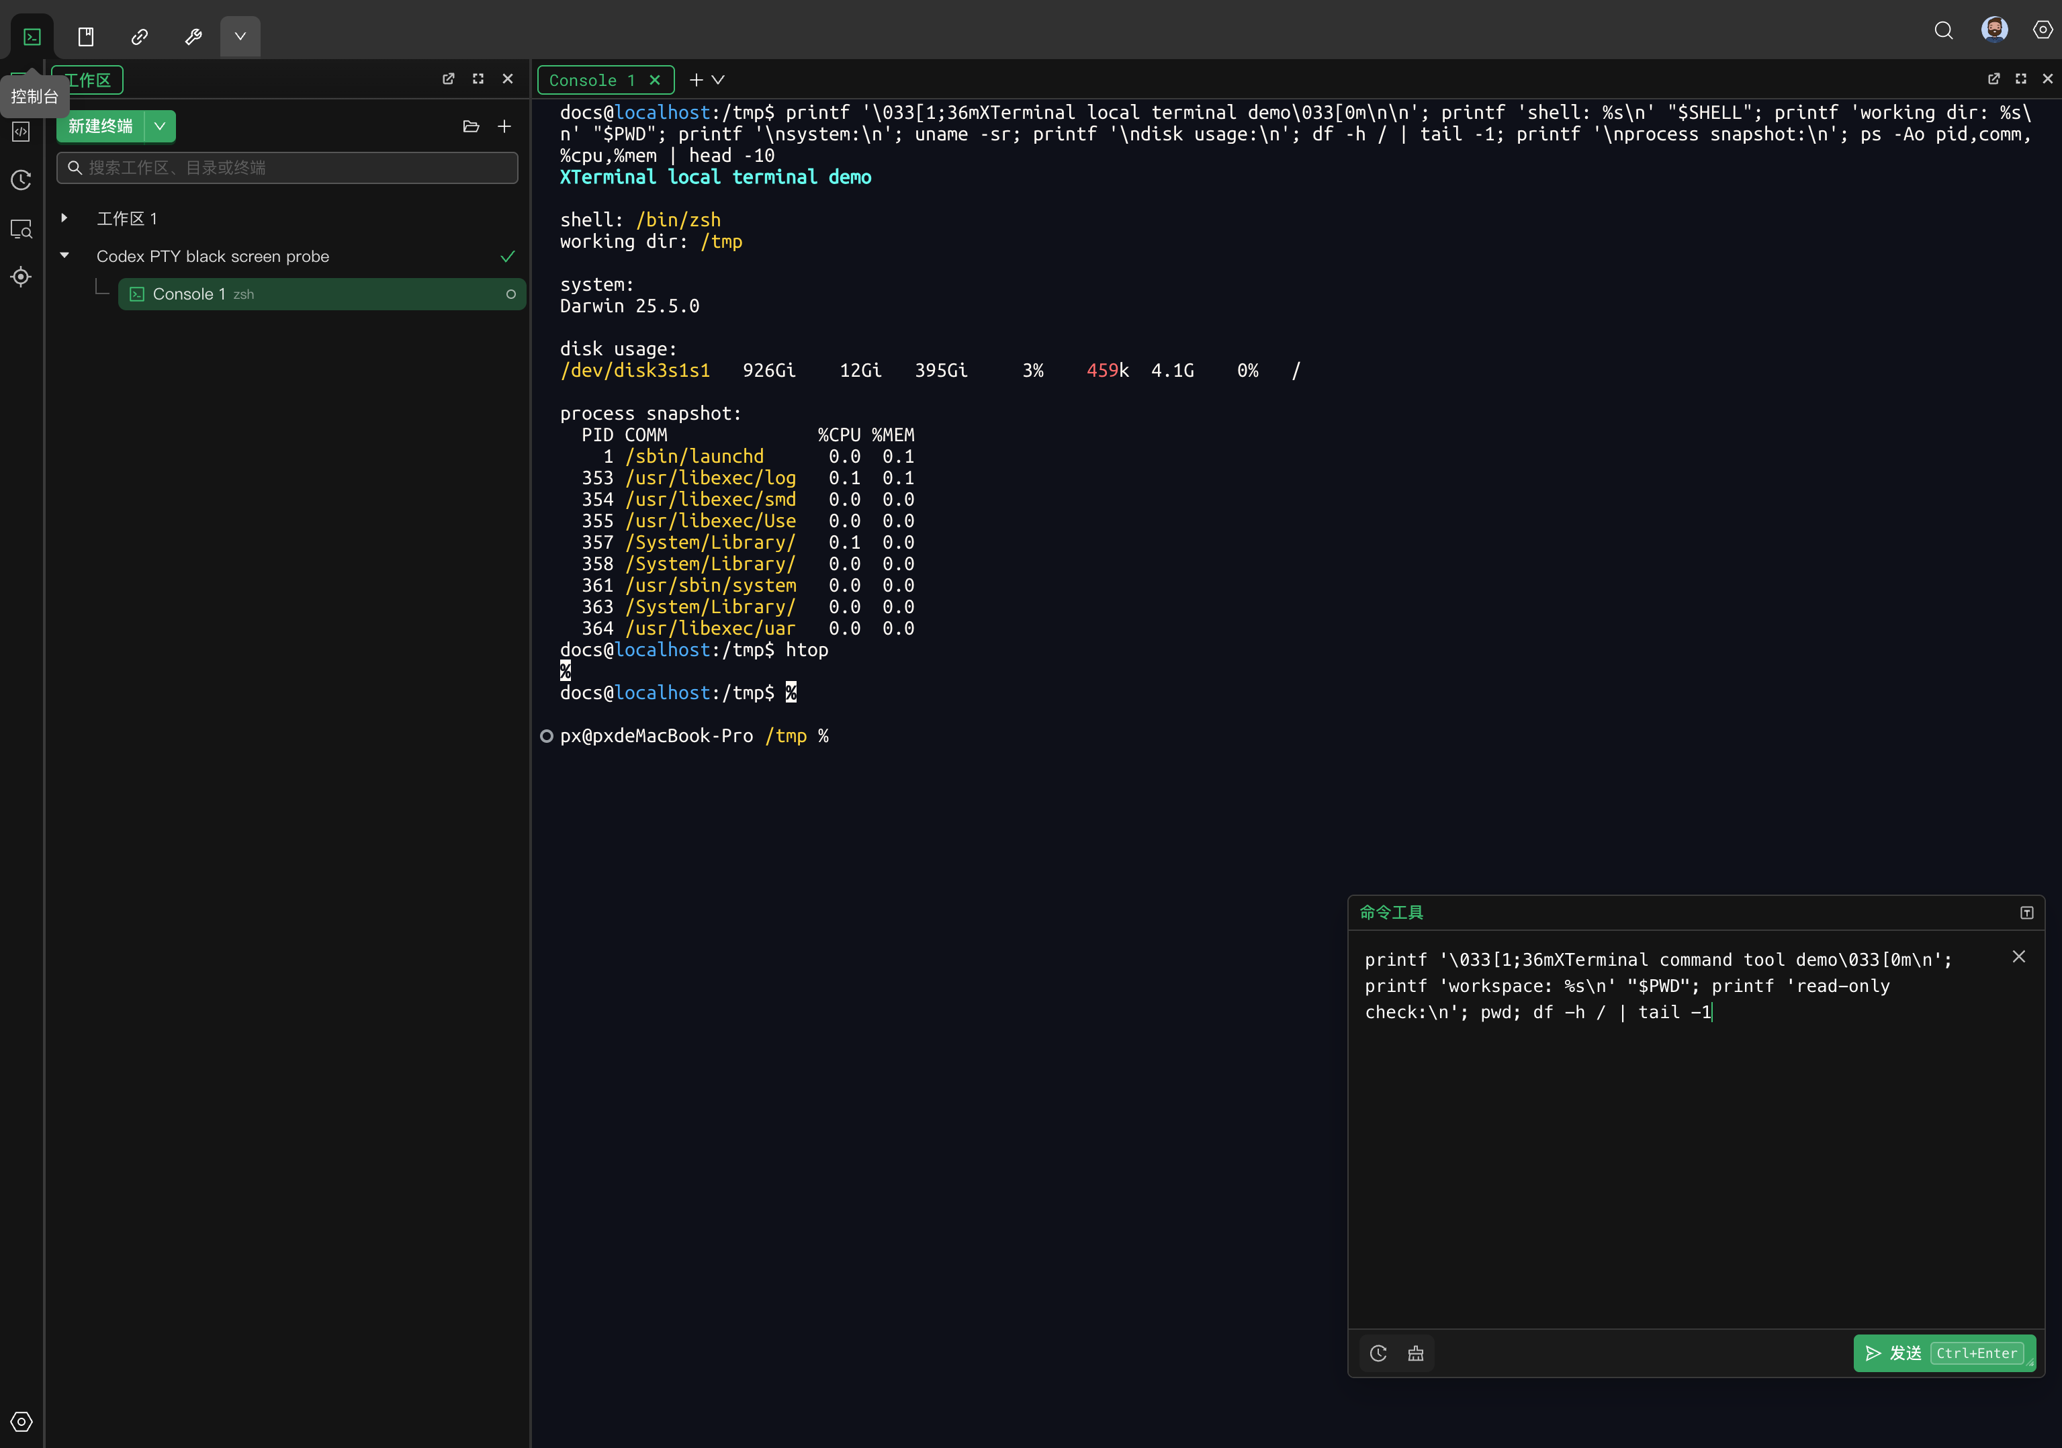Click the global search magnifier icon
The width and height of the screenshot is (2062, 1448).
pos(1944,30)
